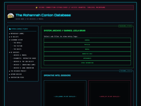This screenshot has width=141, height=106.
Task: Open Archive B: The Con Society
Action: click(x=23, y=62)
